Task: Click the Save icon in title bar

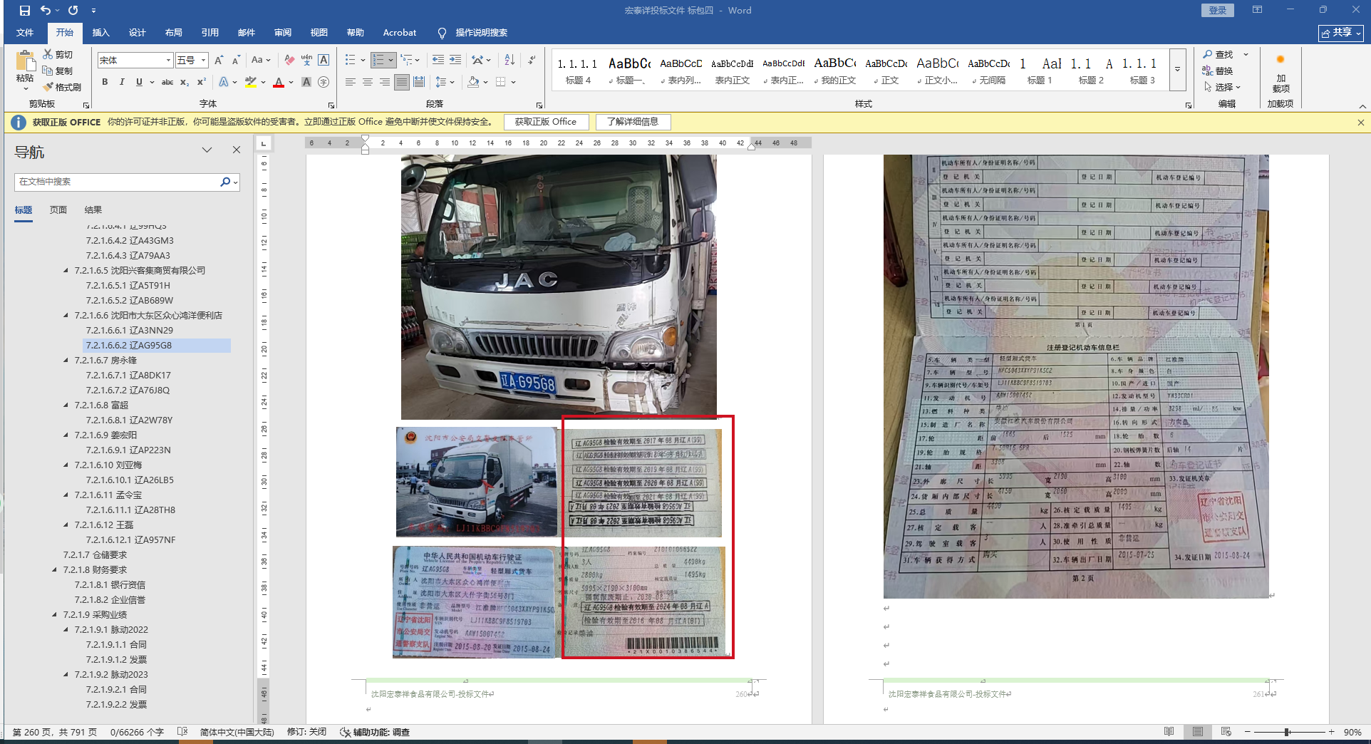Action: point(25,11)
